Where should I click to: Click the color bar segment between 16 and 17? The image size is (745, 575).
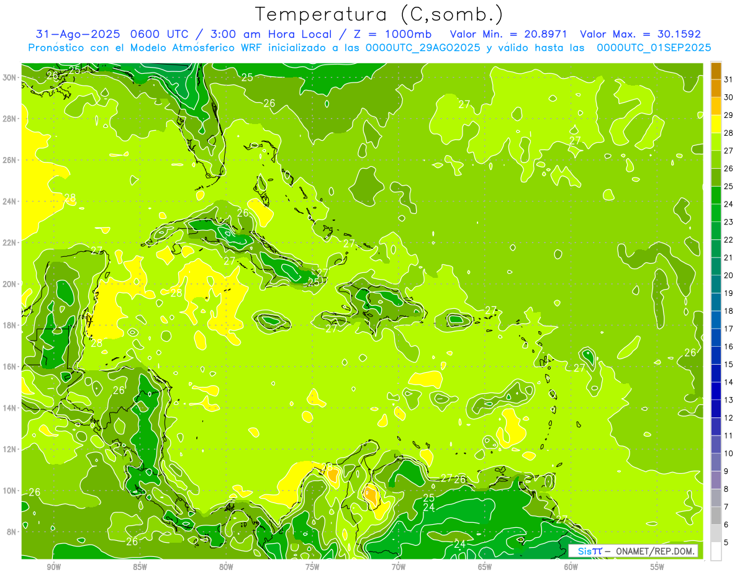pos(716,337)
